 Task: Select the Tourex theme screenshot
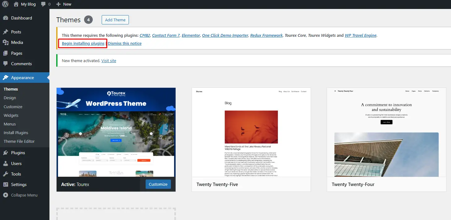[x=116, y=132]
